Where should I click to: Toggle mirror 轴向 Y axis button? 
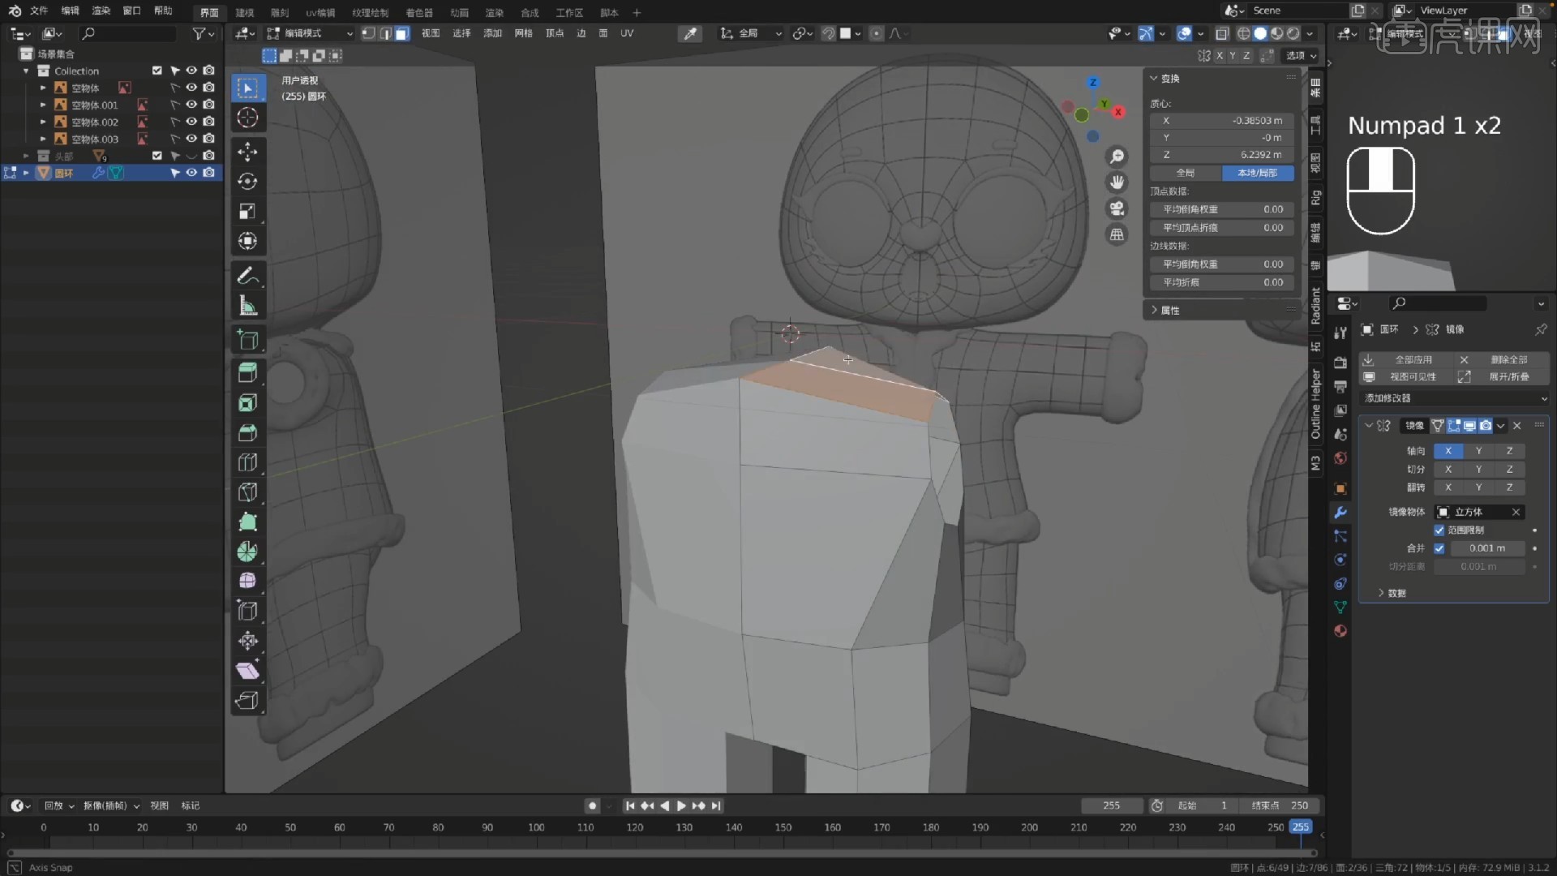(x=1478, y=451)
